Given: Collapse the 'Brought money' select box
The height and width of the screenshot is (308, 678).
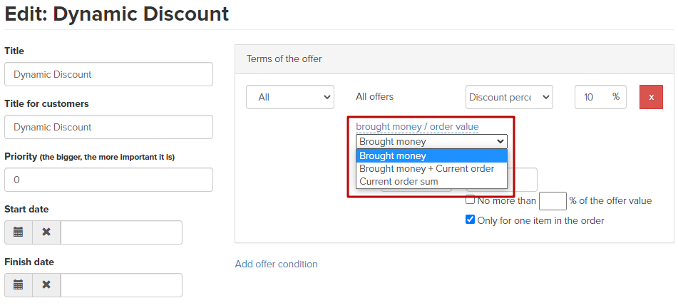Looking at the screenshot, I should 431,141.
